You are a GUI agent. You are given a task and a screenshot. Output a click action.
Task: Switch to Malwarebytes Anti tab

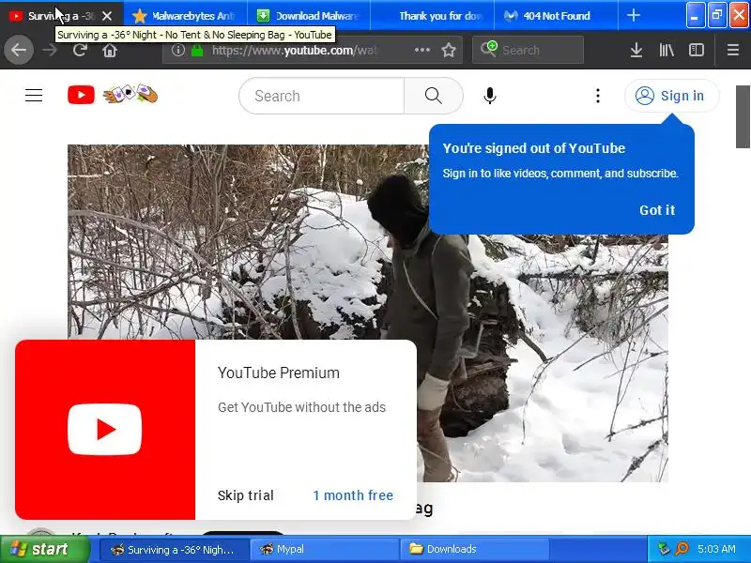tap(185, 16)
